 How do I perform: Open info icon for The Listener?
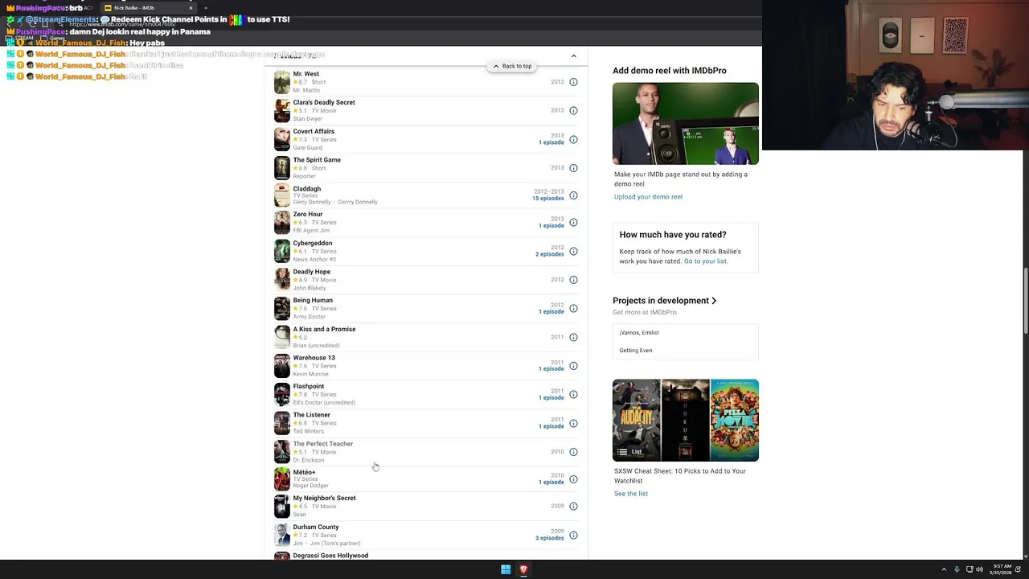click(x=573, y=423)
